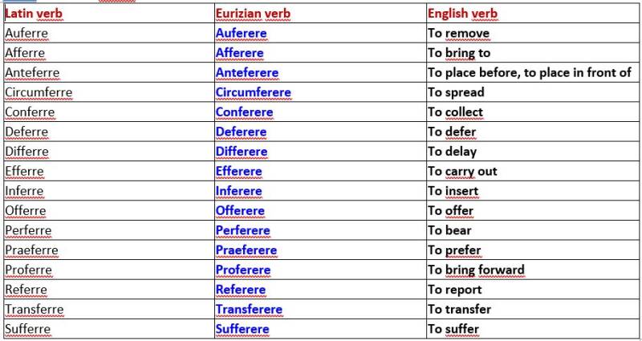Click the Efferere link
Viewport: 642px width, 341px height.
pos(238,171)
